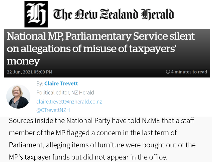213x162 pixels.
Task: Click the paragraph line starting 'Sources inside'
Action: coord(101,120)
